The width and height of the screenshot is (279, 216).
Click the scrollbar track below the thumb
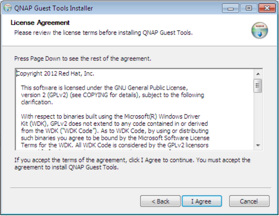point(258,117)
